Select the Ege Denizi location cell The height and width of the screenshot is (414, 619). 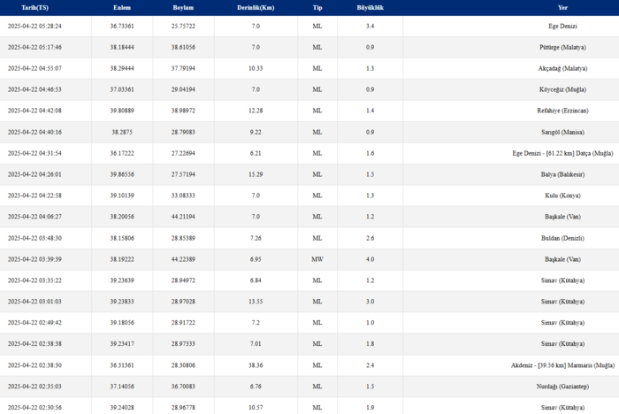pos(562,26)
